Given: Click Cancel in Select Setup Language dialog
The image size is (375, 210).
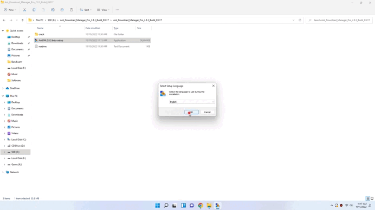Looking at the screenshot, I should coord(207,112).
